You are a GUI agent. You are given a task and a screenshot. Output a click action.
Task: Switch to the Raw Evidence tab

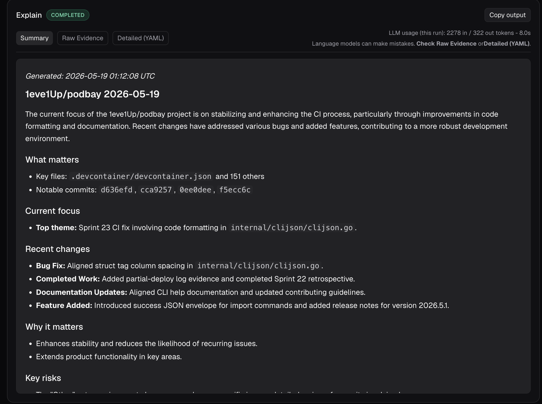(83, 38)
